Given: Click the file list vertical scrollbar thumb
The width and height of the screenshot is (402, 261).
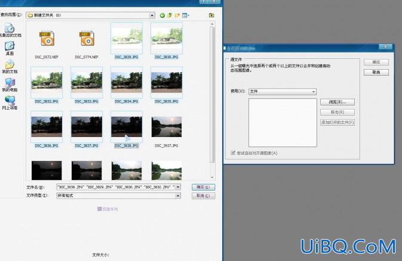Looking at the screenshot, I should [212, 95].
